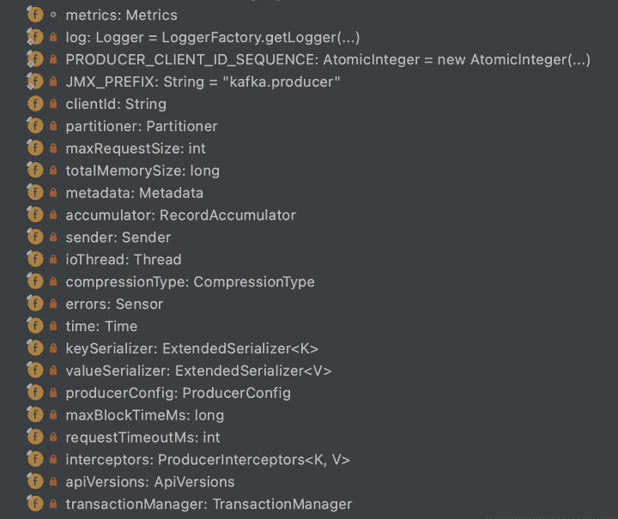Screen dimensions: 618x519
Task: Select ioThread: Thread field
Action: click(123, 259)
